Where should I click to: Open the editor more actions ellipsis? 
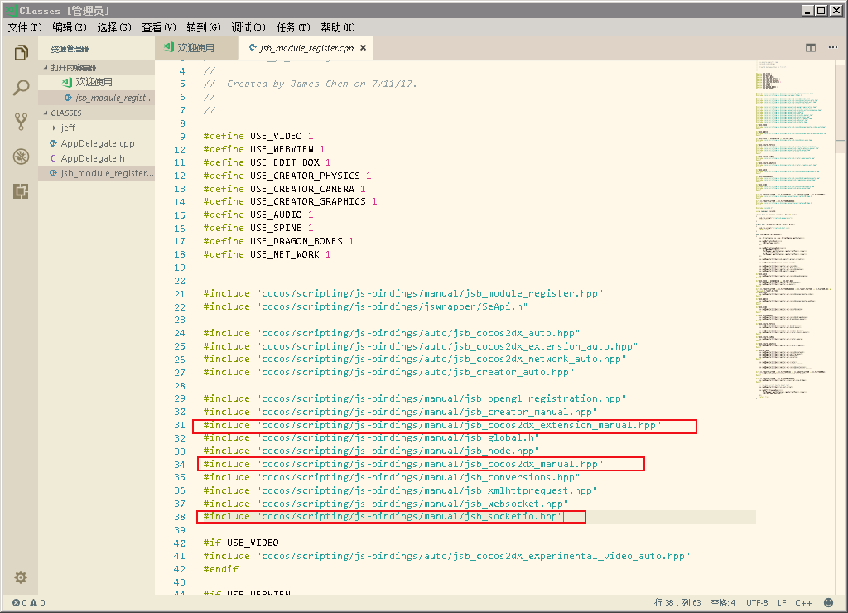832,47
